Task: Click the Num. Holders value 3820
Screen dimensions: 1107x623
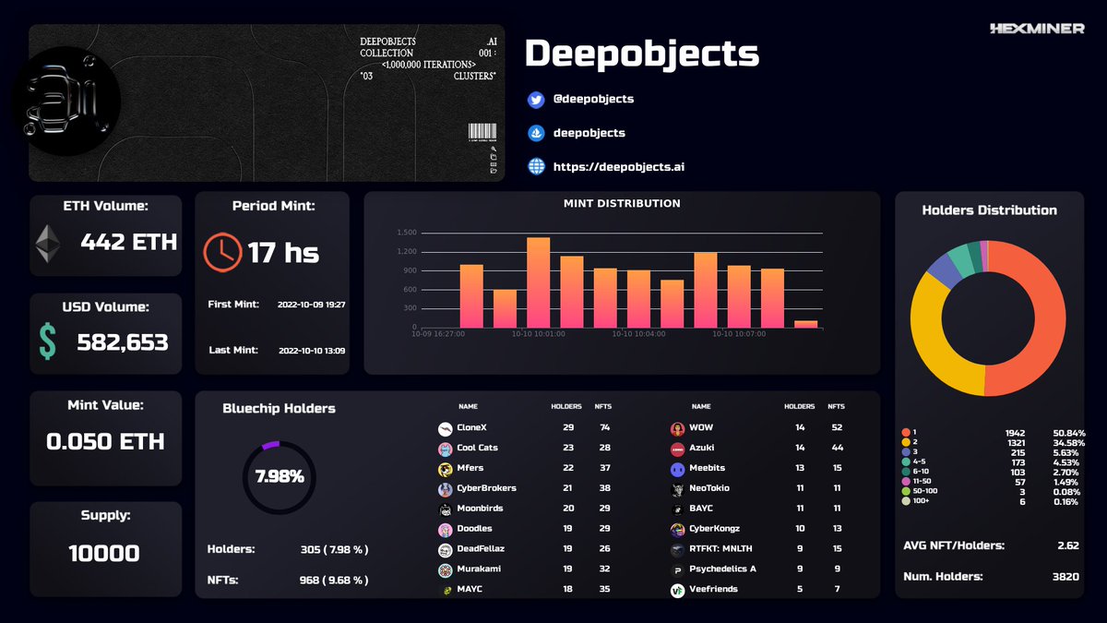Action: coord(1065,577)
